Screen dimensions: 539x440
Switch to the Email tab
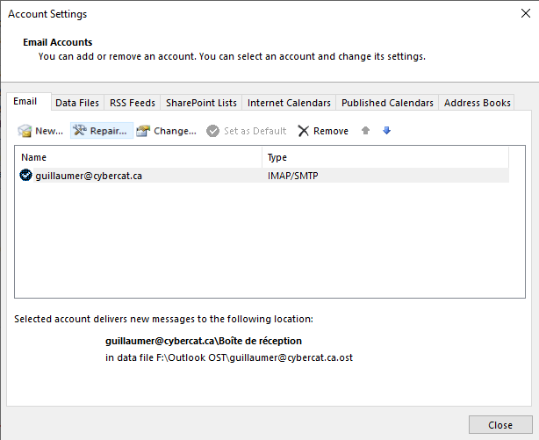[25, 102]
